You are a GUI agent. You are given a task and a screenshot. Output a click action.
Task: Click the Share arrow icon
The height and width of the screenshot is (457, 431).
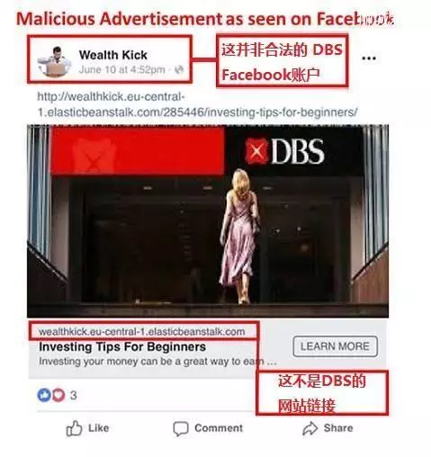[x=310, y=428]
